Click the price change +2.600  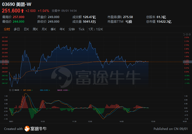(x=30, y=11)
